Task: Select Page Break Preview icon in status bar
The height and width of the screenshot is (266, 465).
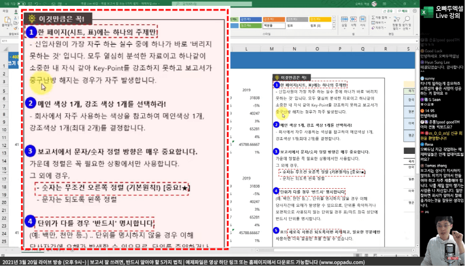Action: (375, 255)
